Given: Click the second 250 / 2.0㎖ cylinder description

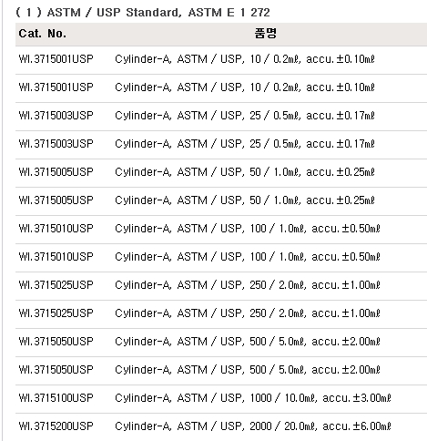Looking at the screenshot, I should pyautogui.click(x=248, y=313).
